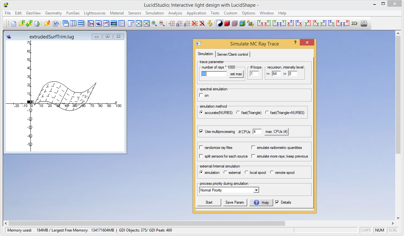Tile windows horizontally via toolbar icon
This screenshot has width=404, height=236.
81,23
